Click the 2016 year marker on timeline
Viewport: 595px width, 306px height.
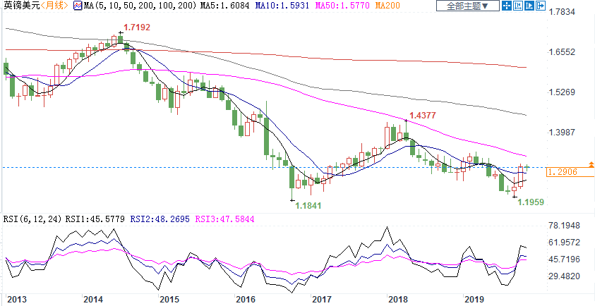(245, 300)
